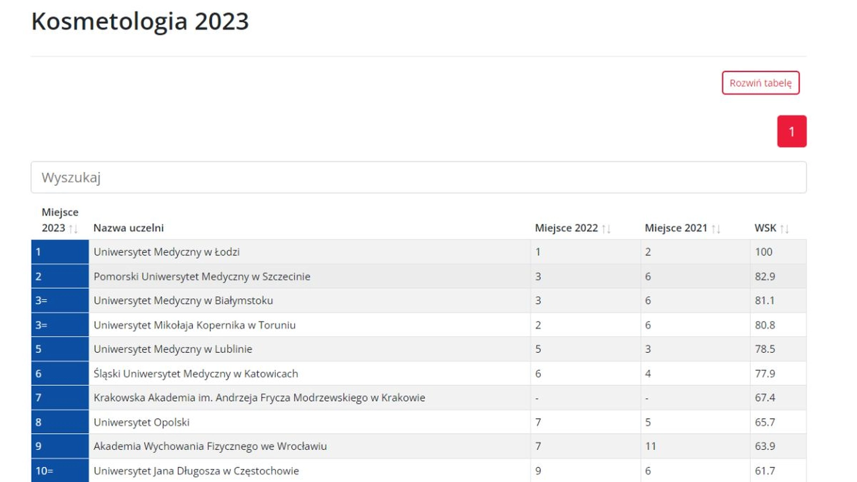Click the blue rank cell numbered 1
Image resolution: width=857 pixels, height=482 pixels.
(x=60, y=252)
